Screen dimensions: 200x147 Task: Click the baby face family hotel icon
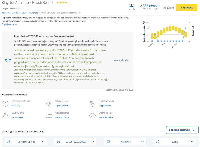coord(92,116)
